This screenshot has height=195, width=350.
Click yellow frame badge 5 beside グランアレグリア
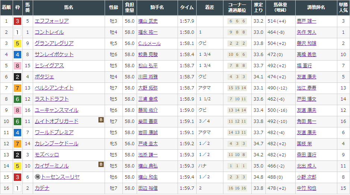(17, 43)
